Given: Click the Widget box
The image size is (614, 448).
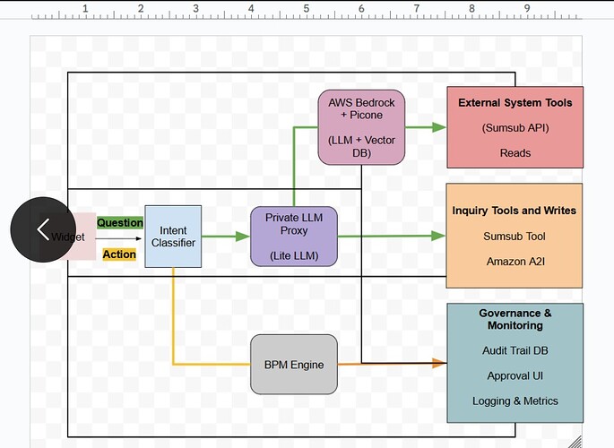Looking at the screenshot, I should [x=81, y=237].
